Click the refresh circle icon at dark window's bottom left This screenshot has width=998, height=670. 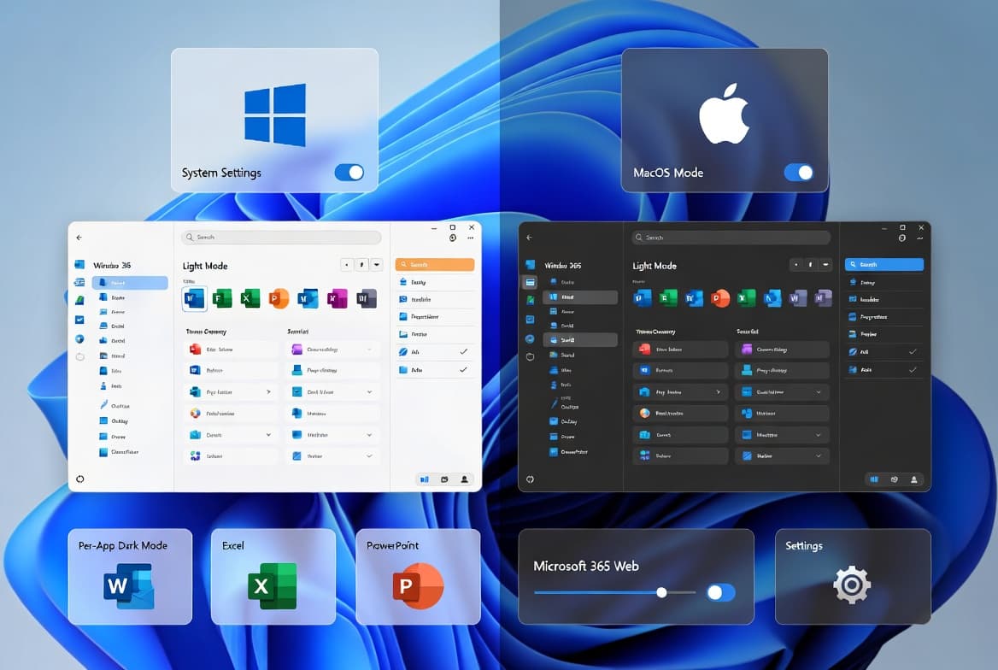pos(530,479)
